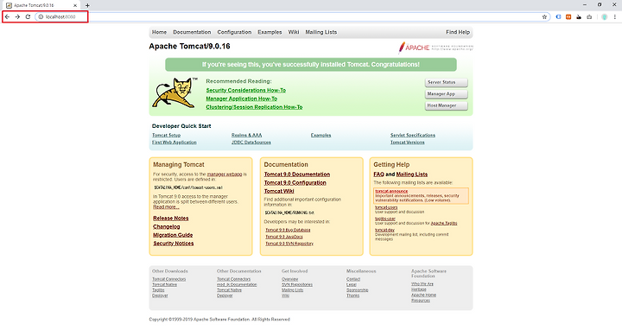
Task: Open tomcat-users mailing list link
Action: pyautogui.click(x=386, y=207)
